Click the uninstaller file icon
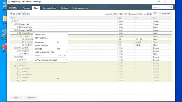This screenshot has width=182, height=102. point(23,42)
